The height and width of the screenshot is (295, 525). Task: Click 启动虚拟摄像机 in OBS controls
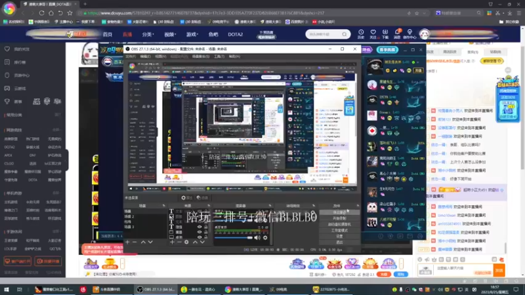pyautogui.click(x=339, y=224)
